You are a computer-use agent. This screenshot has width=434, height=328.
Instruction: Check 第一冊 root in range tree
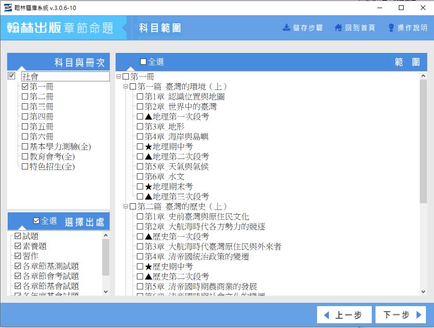click(x=125, y=77)
